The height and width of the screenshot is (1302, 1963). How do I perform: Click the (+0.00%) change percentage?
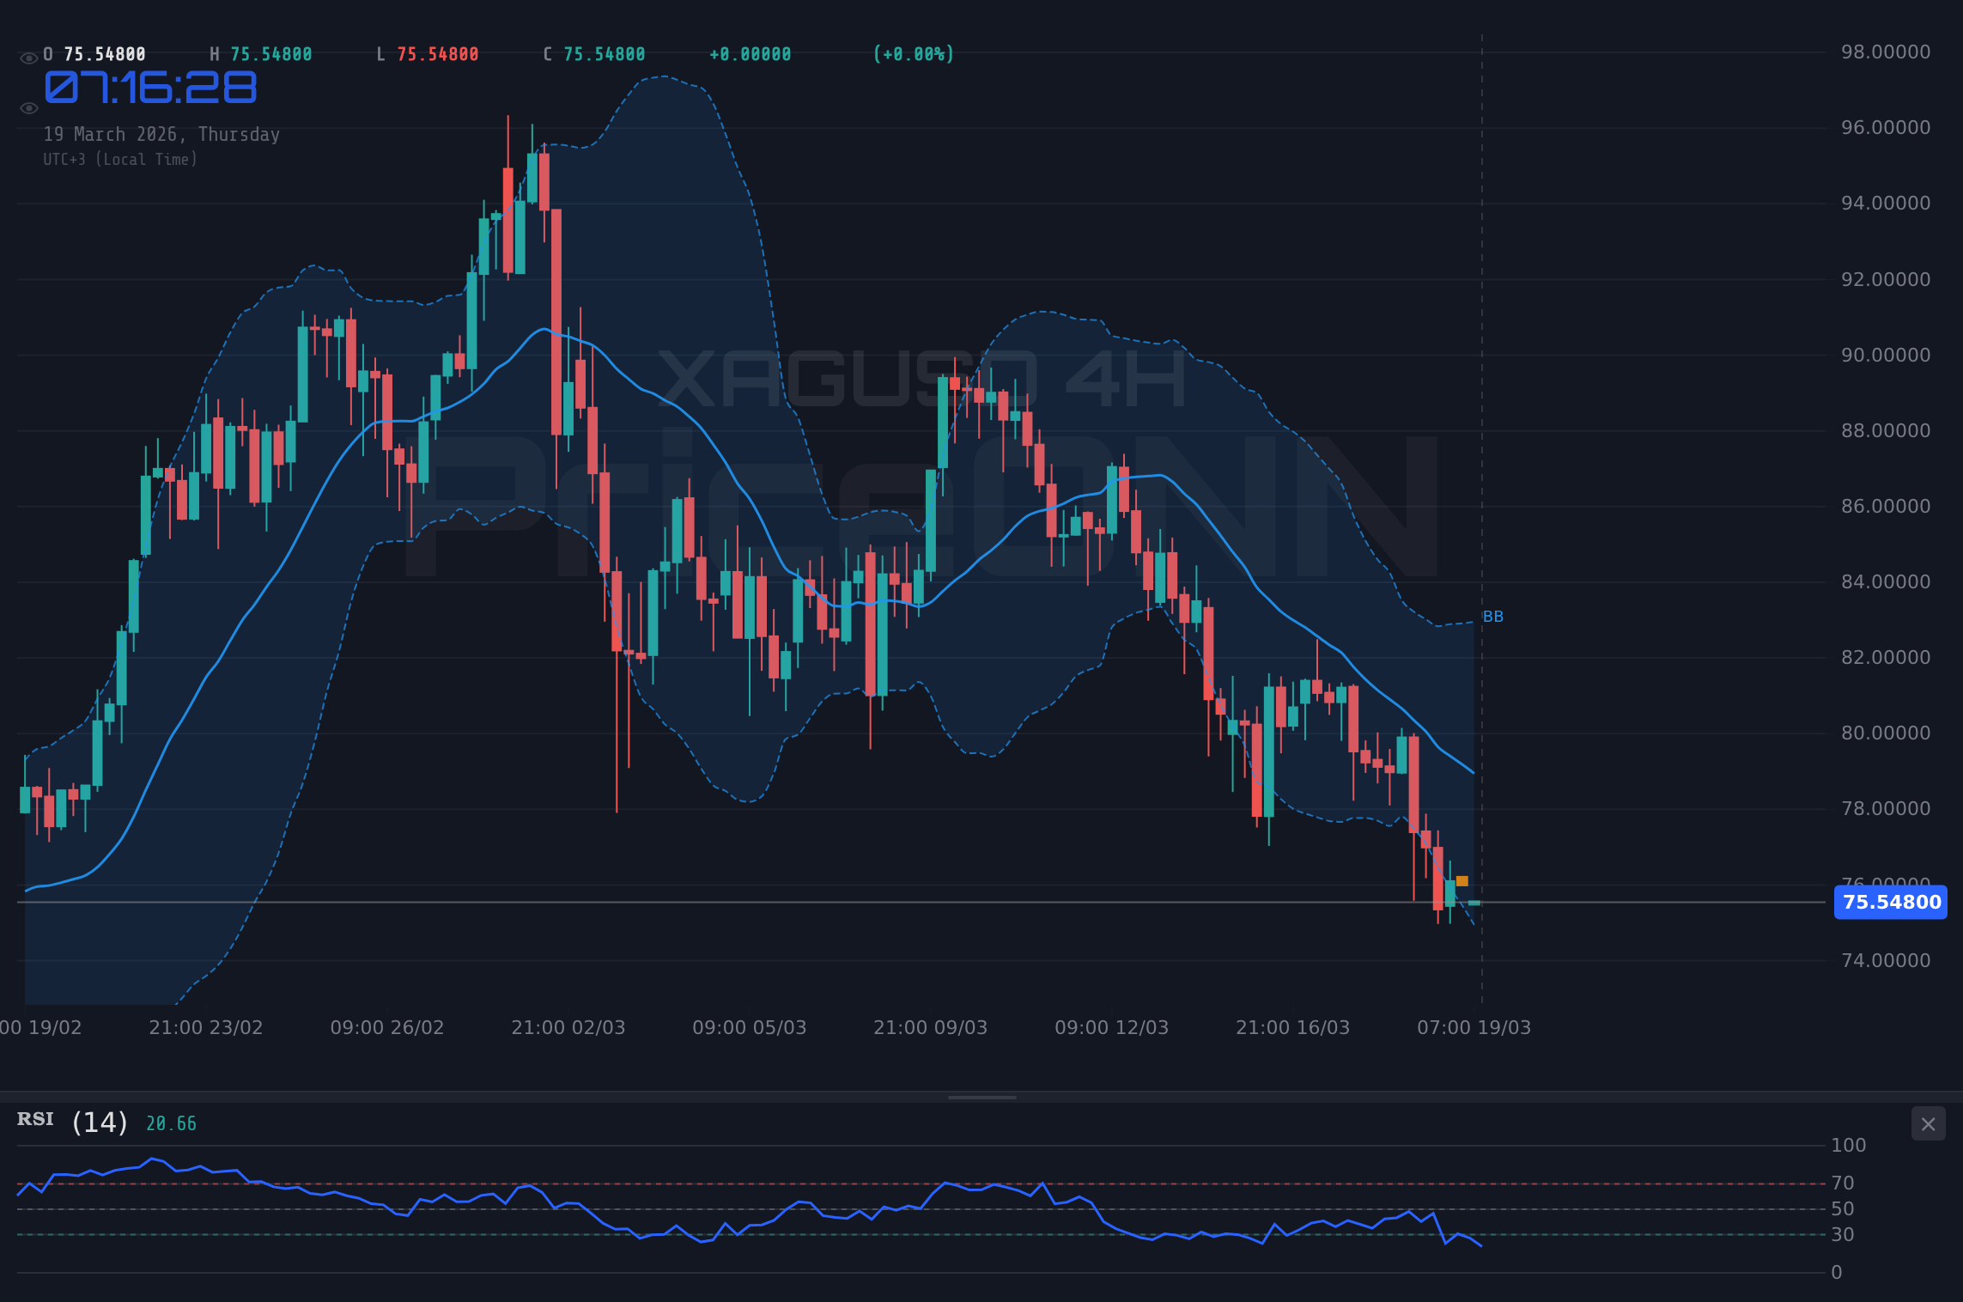913,53
